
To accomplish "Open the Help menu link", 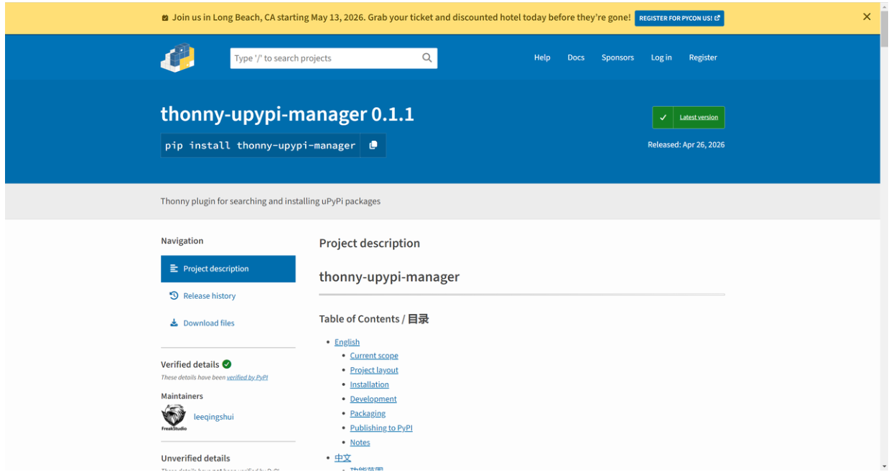I will 542,57.
